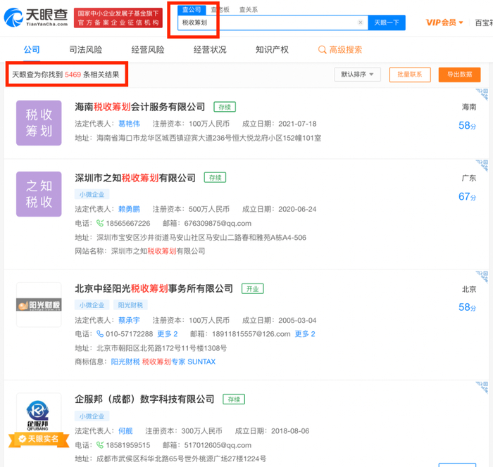Click the 天眼实名 verified badge
The width and height of the screenshot is (493, 467).
[x=39, y=439]
